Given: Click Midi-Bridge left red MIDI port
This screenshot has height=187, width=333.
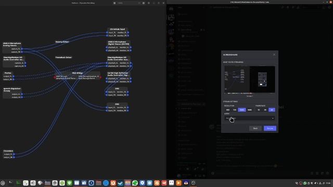Looking at the screenshot, I should click(55, 77).
